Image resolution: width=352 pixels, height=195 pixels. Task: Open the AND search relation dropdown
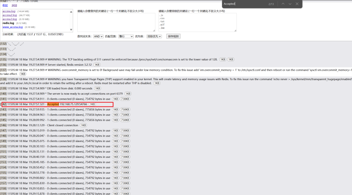tap(98, 36)
